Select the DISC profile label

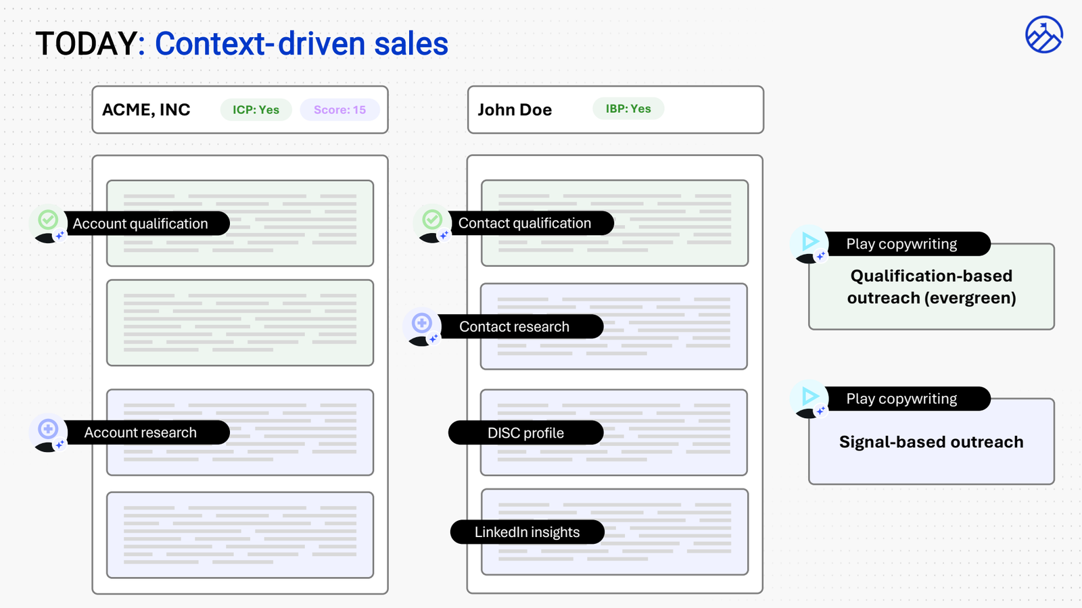click(x=525, y=433)
